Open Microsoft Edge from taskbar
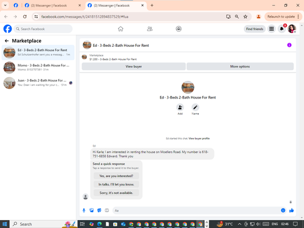304x228 pixels. coord(99,224)
